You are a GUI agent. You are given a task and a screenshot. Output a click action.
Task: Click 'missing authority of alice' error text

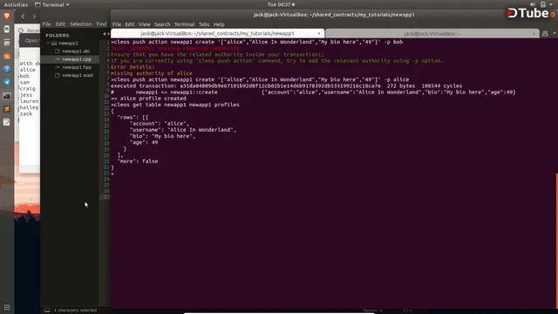pos(151,73)
